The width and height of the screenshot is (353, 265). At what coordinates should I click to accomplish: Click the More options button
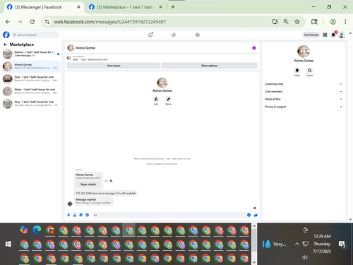tap(209, 66)
